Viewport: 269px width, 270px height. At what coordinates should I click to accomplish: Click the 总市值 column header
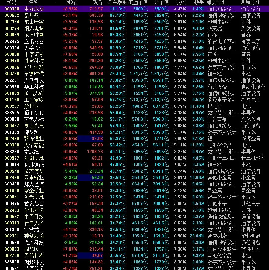(x=162, y=2)
